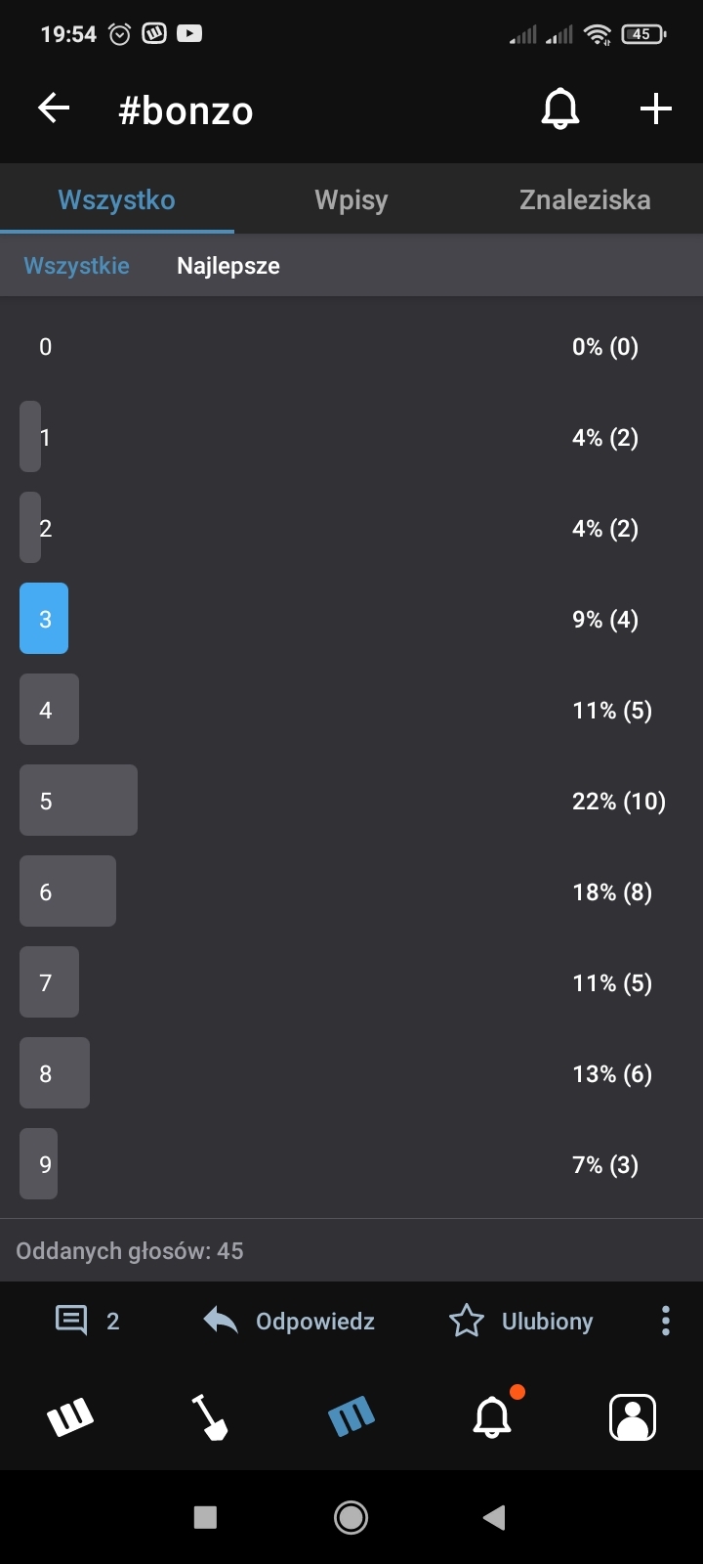Open the blue Mikroblog icon in the bottom bar
The image size is (703, 1564).
pyautogui.click(x=351, y=1416)
